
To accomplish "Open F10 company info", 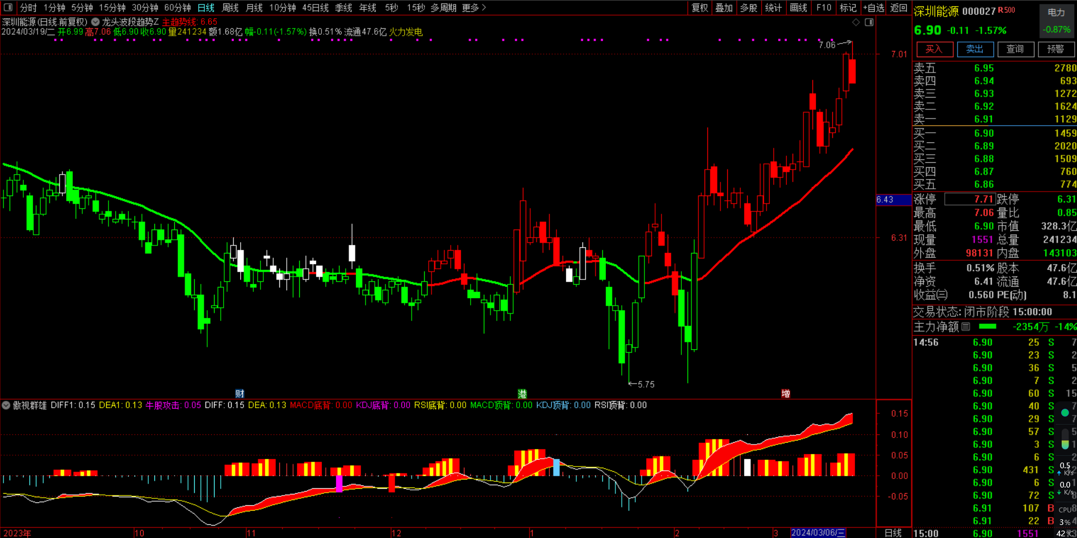I will pos(824,7).
